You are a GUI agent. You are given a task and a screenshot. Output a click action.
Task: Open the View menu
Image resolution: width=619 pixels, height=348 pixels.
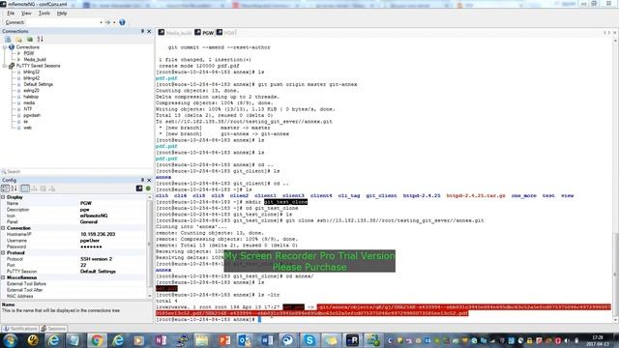pos(26,13)
